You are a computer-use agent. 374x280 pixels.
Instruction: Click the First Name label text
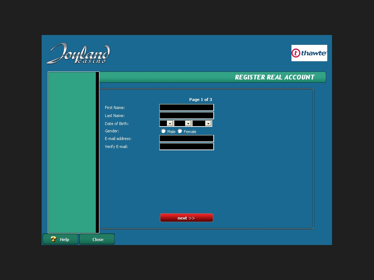[x=115, y=108]
